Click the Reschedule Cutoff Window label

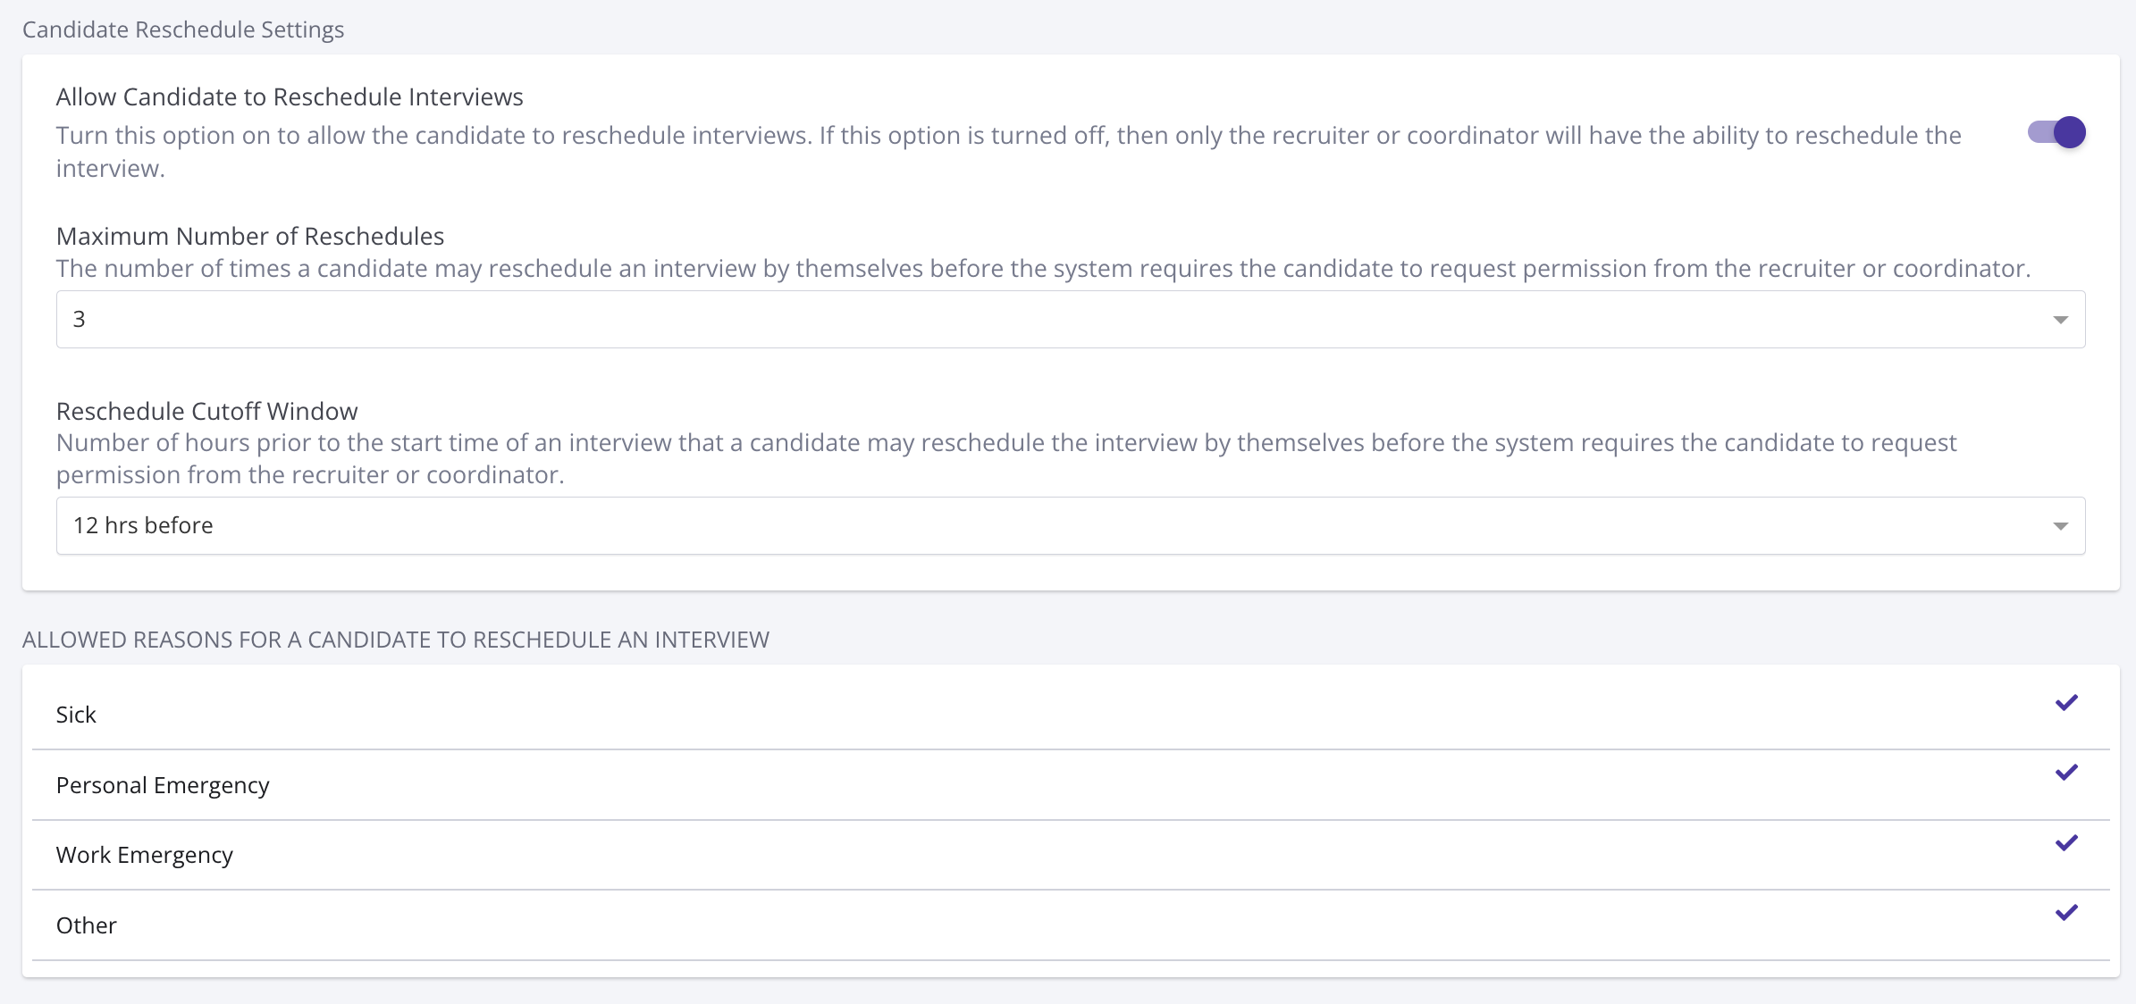click(206, 411)
